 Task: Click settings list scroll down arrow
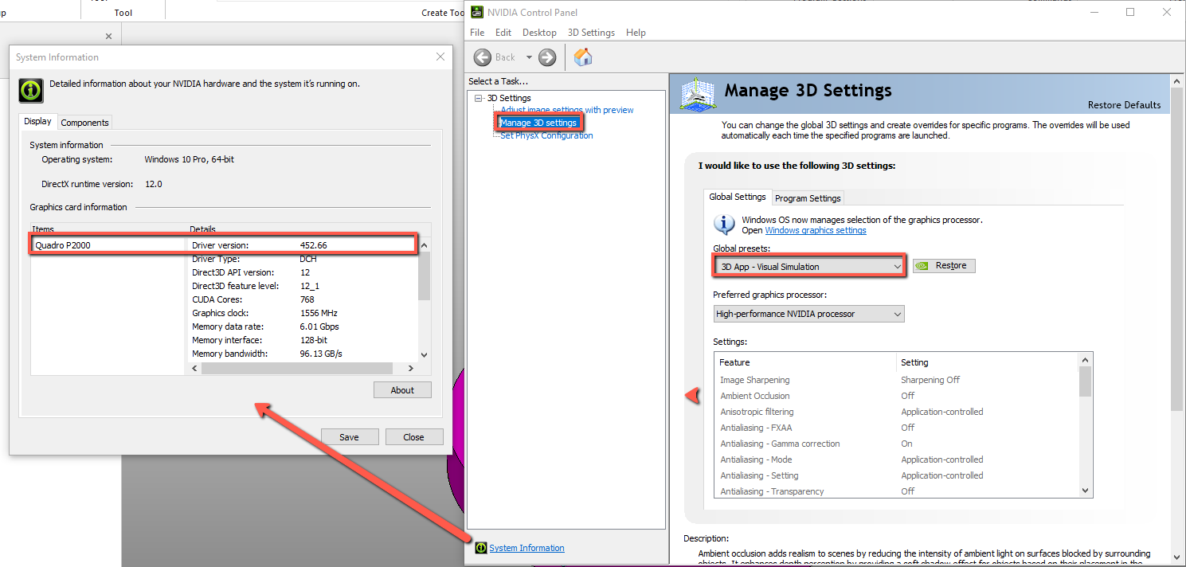[1085, 491]
